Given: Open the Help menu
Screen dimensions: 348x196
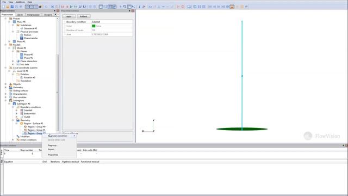Looking at the screenshot, I should (29, 2).
